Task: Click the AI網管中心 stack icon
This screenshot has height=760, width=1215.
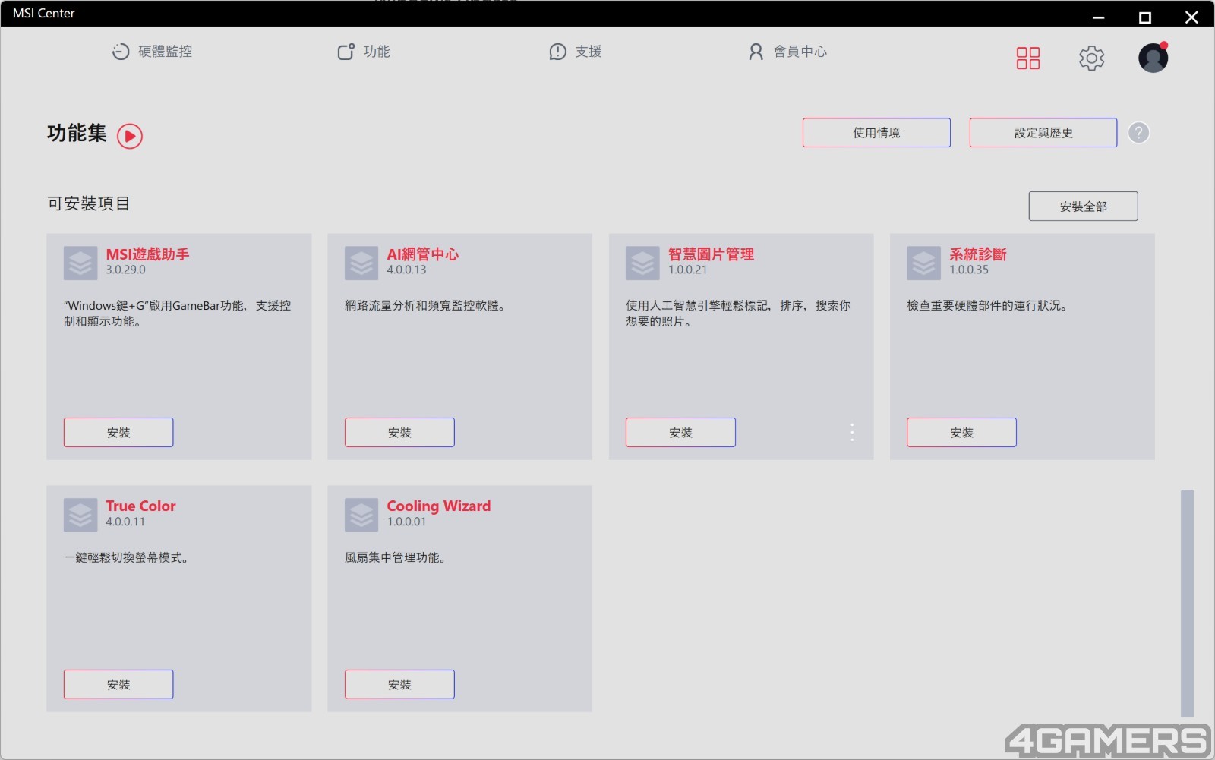Action: tap(361, 263)
